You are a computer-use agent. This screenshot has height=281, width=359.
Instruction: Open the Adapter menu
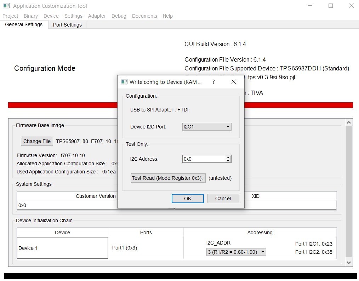97,16
